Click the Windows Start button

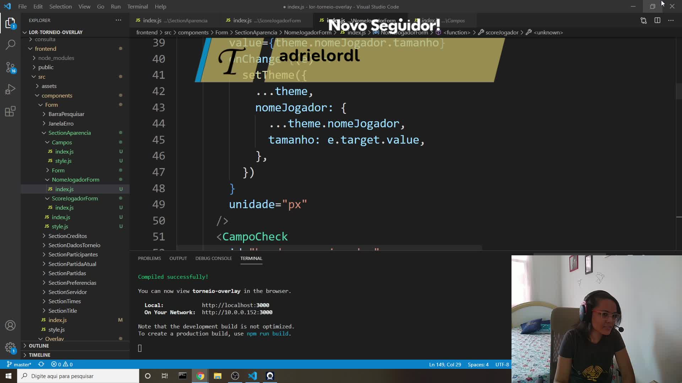tap(9, 376)
